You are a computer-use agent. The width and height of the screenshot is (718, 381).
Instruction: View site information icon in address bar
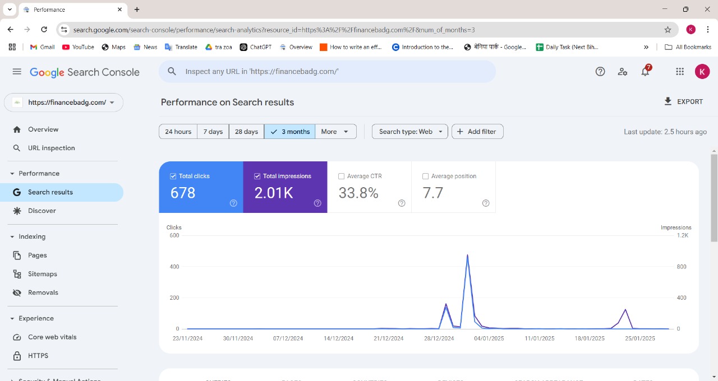click(64, 30)
